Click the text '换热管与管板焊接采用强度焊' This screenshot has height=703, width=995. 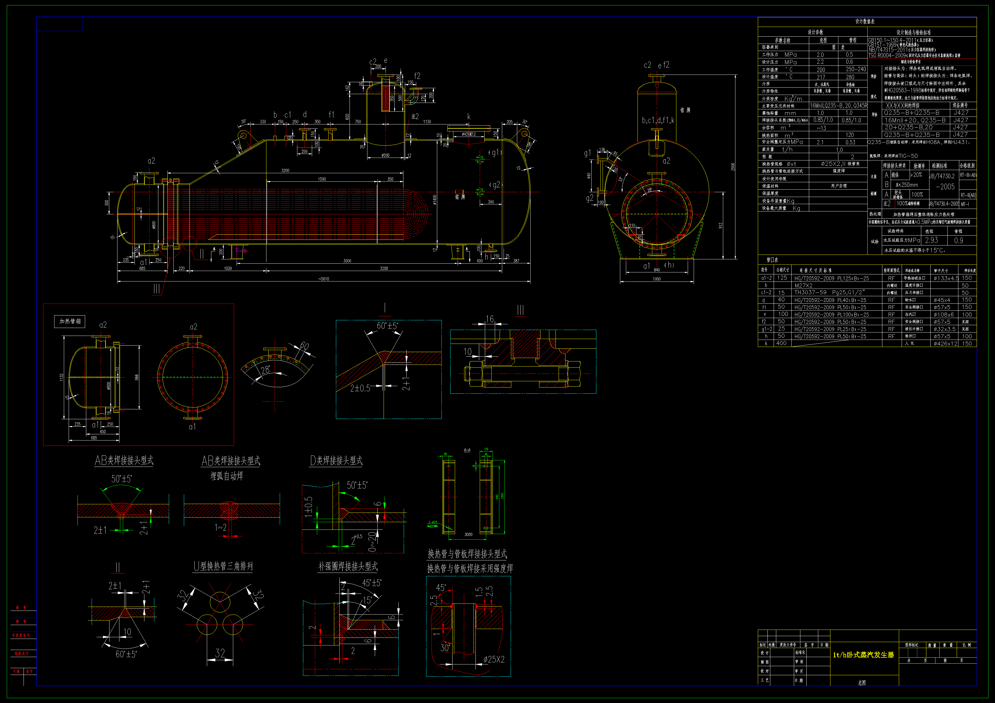click(470, 568)
